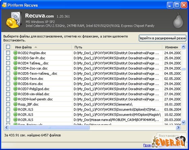The height and width of the screenshot is (150, 189).
Task: Check the box for ROZD3-Ser-Pr.doc
Action: tap(8, 58)
